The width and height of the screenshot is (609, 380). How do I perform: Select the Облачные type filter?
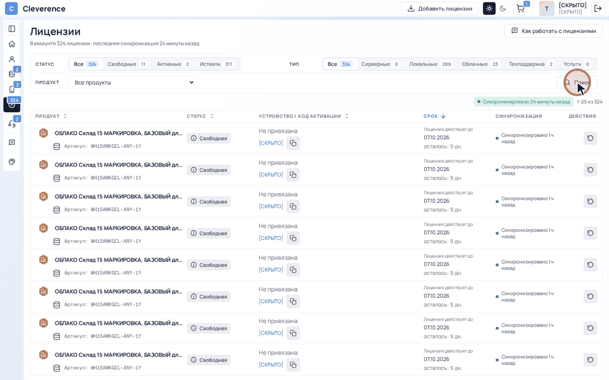[x=479, y=64]
